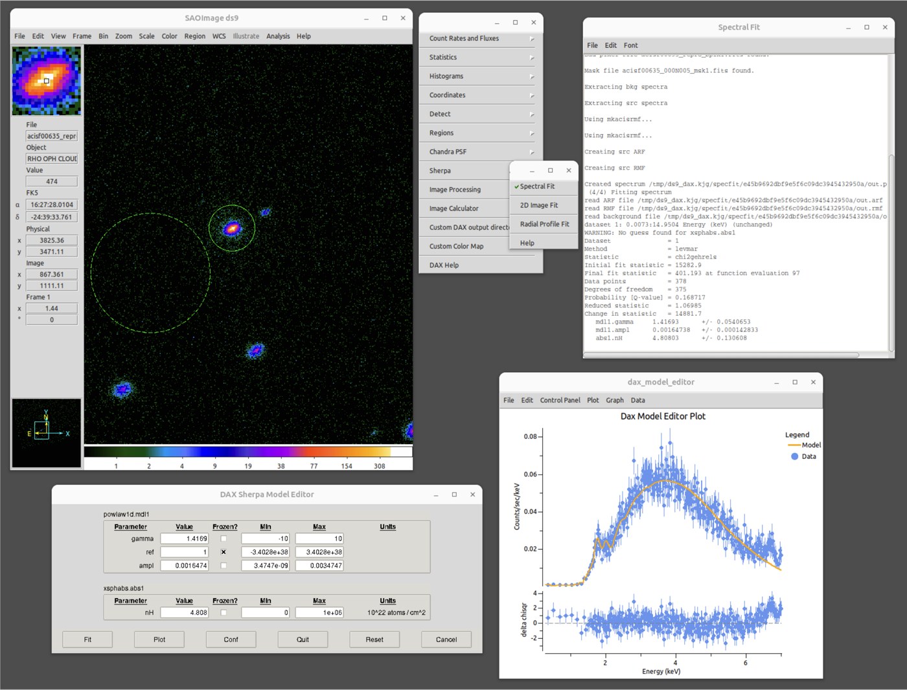
Task: Select the large dashed background circle region
Action: [x=150, y=273]
